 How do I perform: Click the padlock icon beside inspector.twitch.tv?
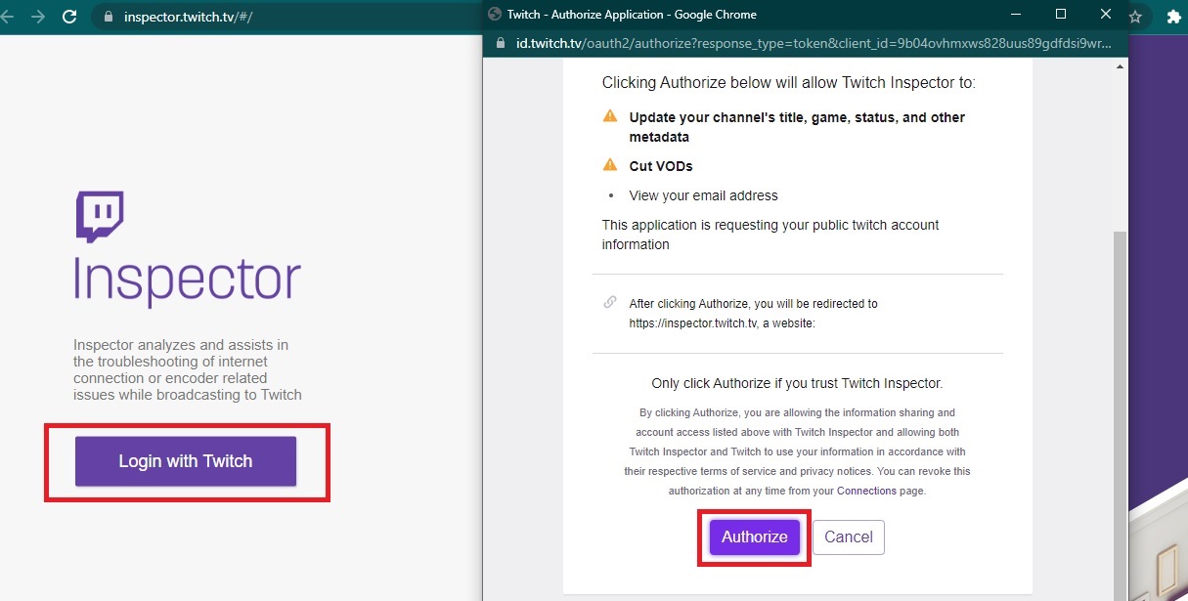(107, 18)
